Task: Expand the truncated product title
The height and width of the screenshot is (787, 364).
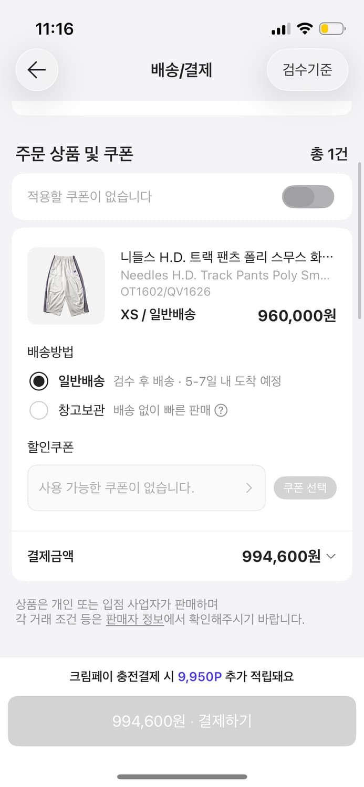Action: click(x=228, y=257)
